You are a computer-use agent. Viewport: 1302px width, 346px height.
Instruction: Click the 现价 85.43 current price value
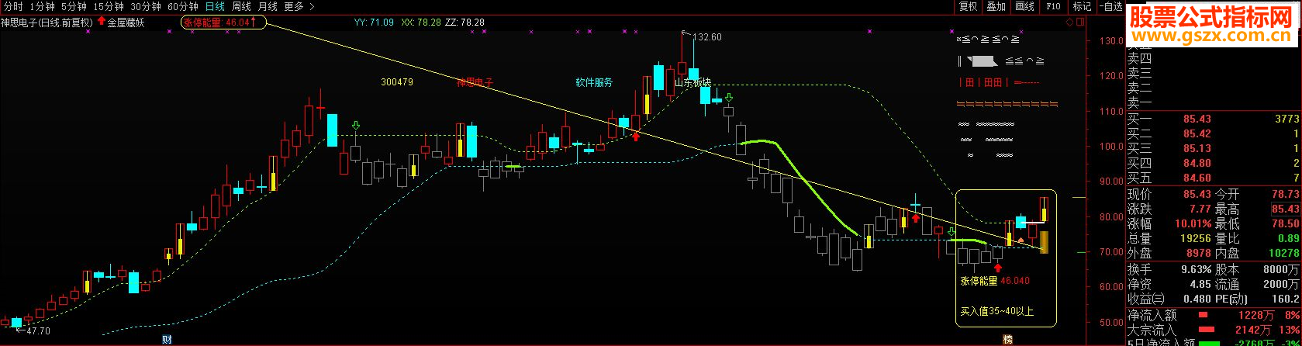click(1197, 194)
